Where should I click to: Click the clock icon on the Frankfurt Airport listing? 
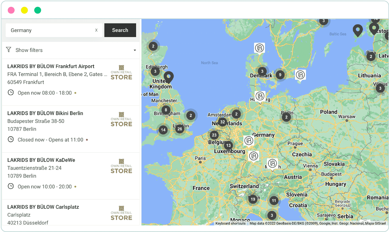pos(11,92)
